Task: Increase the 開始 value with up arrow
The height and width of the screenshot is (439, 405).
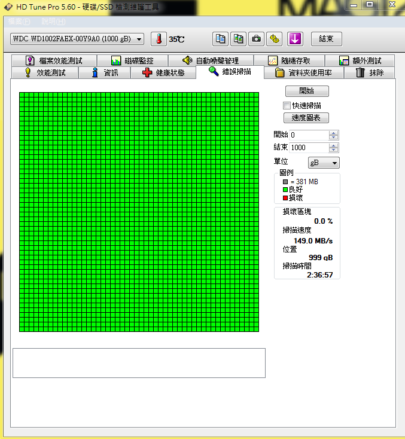Action: point(333,133)
